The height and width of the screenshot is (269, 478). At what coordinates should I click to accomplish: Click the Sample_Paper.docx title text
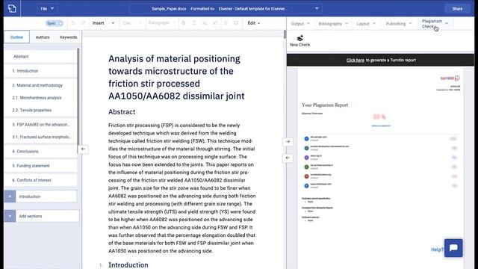pyautogui.click(x=169, y=8)
